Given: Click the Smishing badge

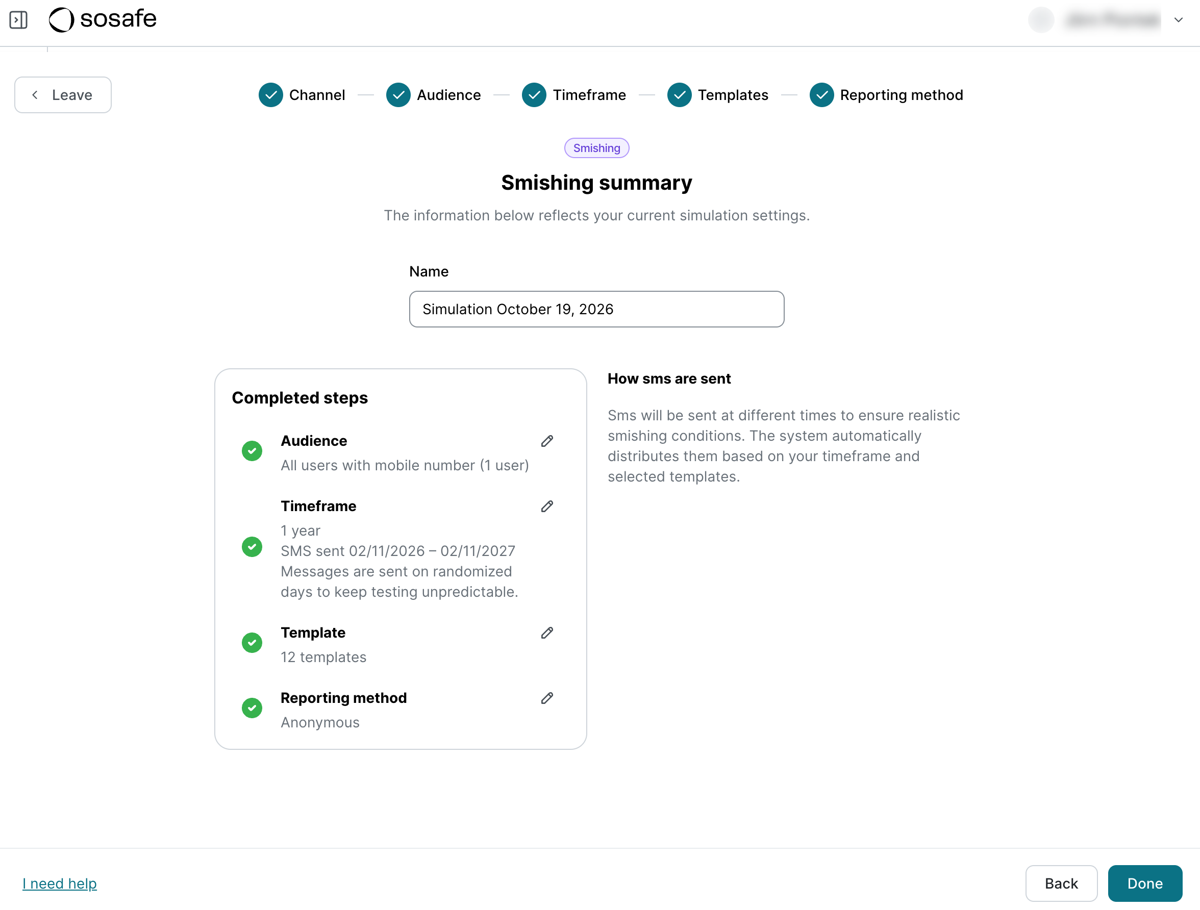Looking at the screenshot, I should click(x=597, y=148).
